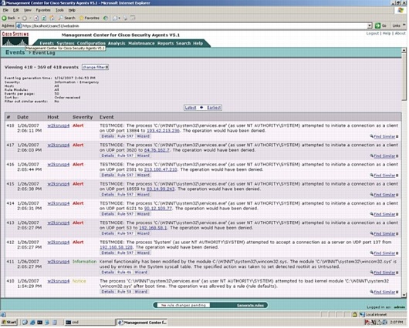Open the IE Help menu in menu bar
This screenshot has width=409, height=328.
tap(72, 10)
